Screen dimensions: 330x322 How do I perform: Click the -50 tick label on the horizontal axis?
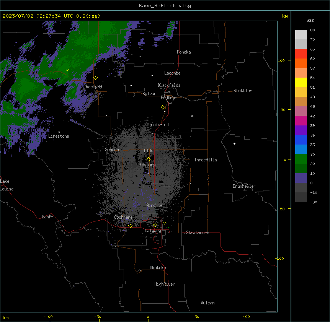[98, 317]
